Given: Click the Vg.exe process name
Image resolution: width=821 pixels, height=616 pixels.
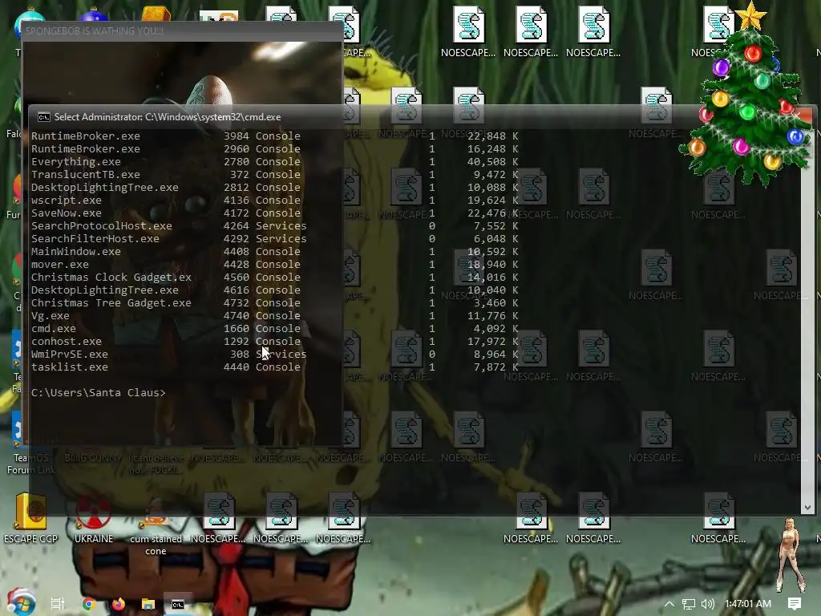Looking at the screenshot, I should [51, 315].
